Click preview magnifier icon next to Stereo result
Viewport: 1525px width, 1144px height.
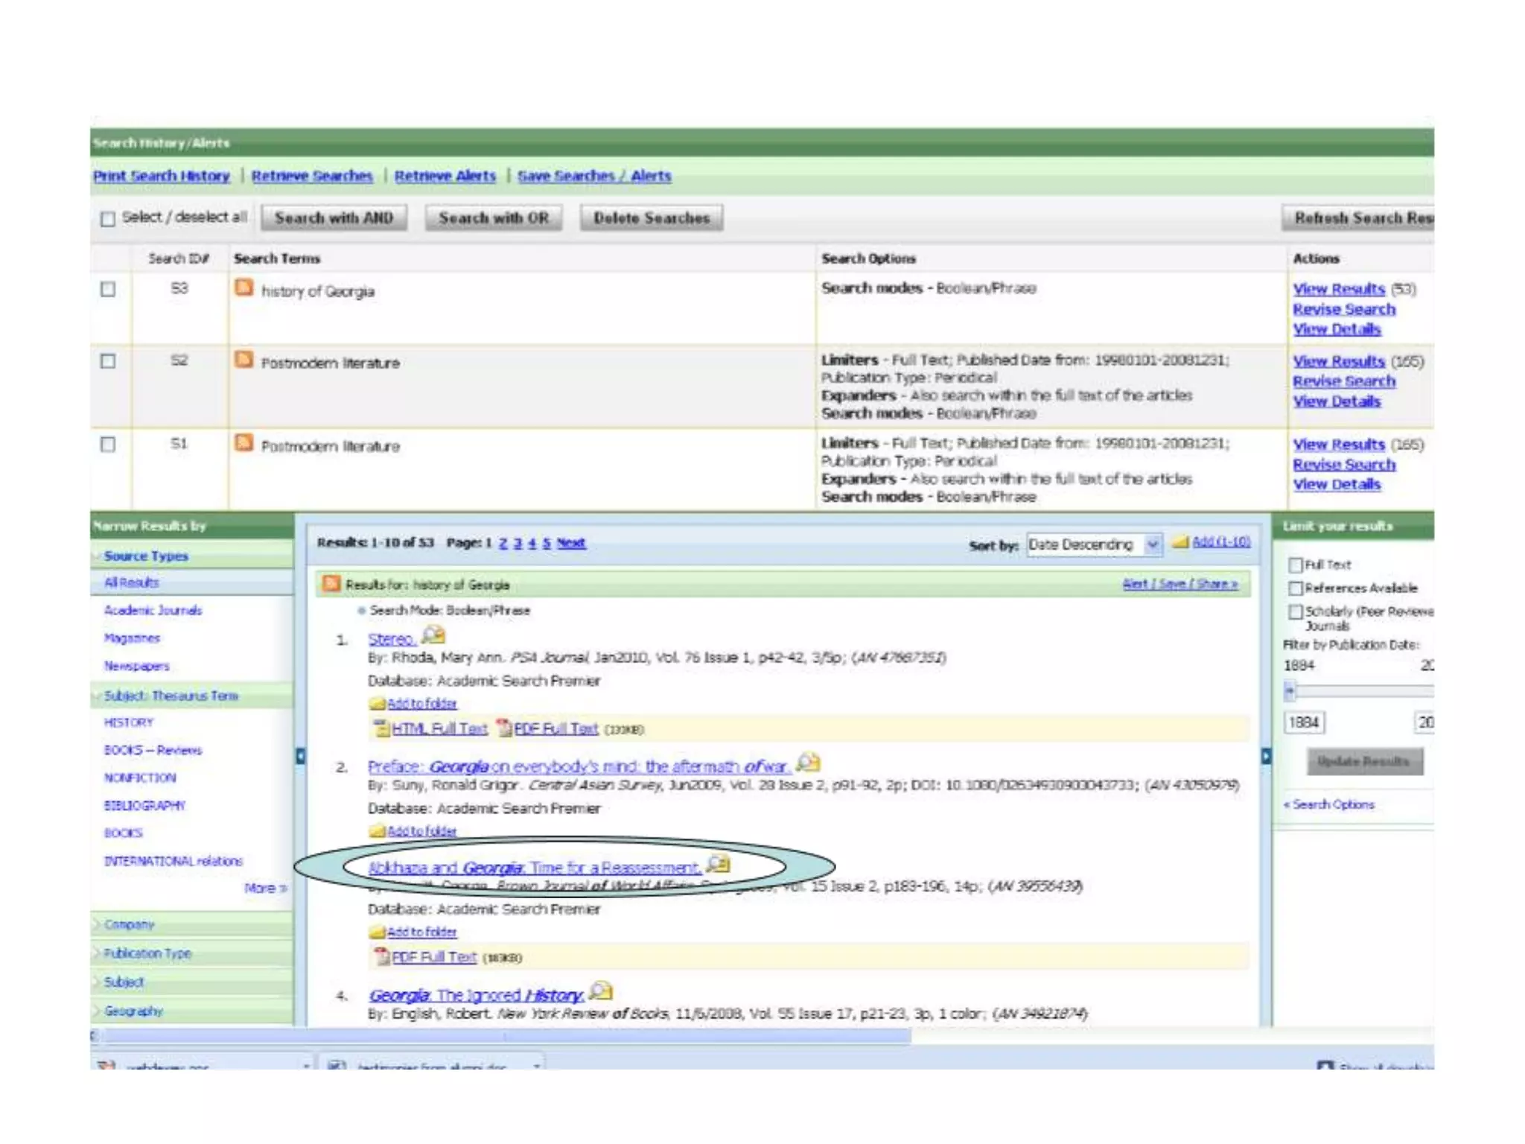[x=433, y=635]
